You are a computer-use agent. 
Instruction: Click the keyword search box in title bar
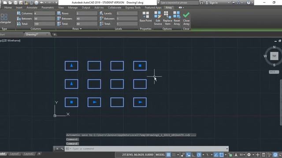[179, 3]
